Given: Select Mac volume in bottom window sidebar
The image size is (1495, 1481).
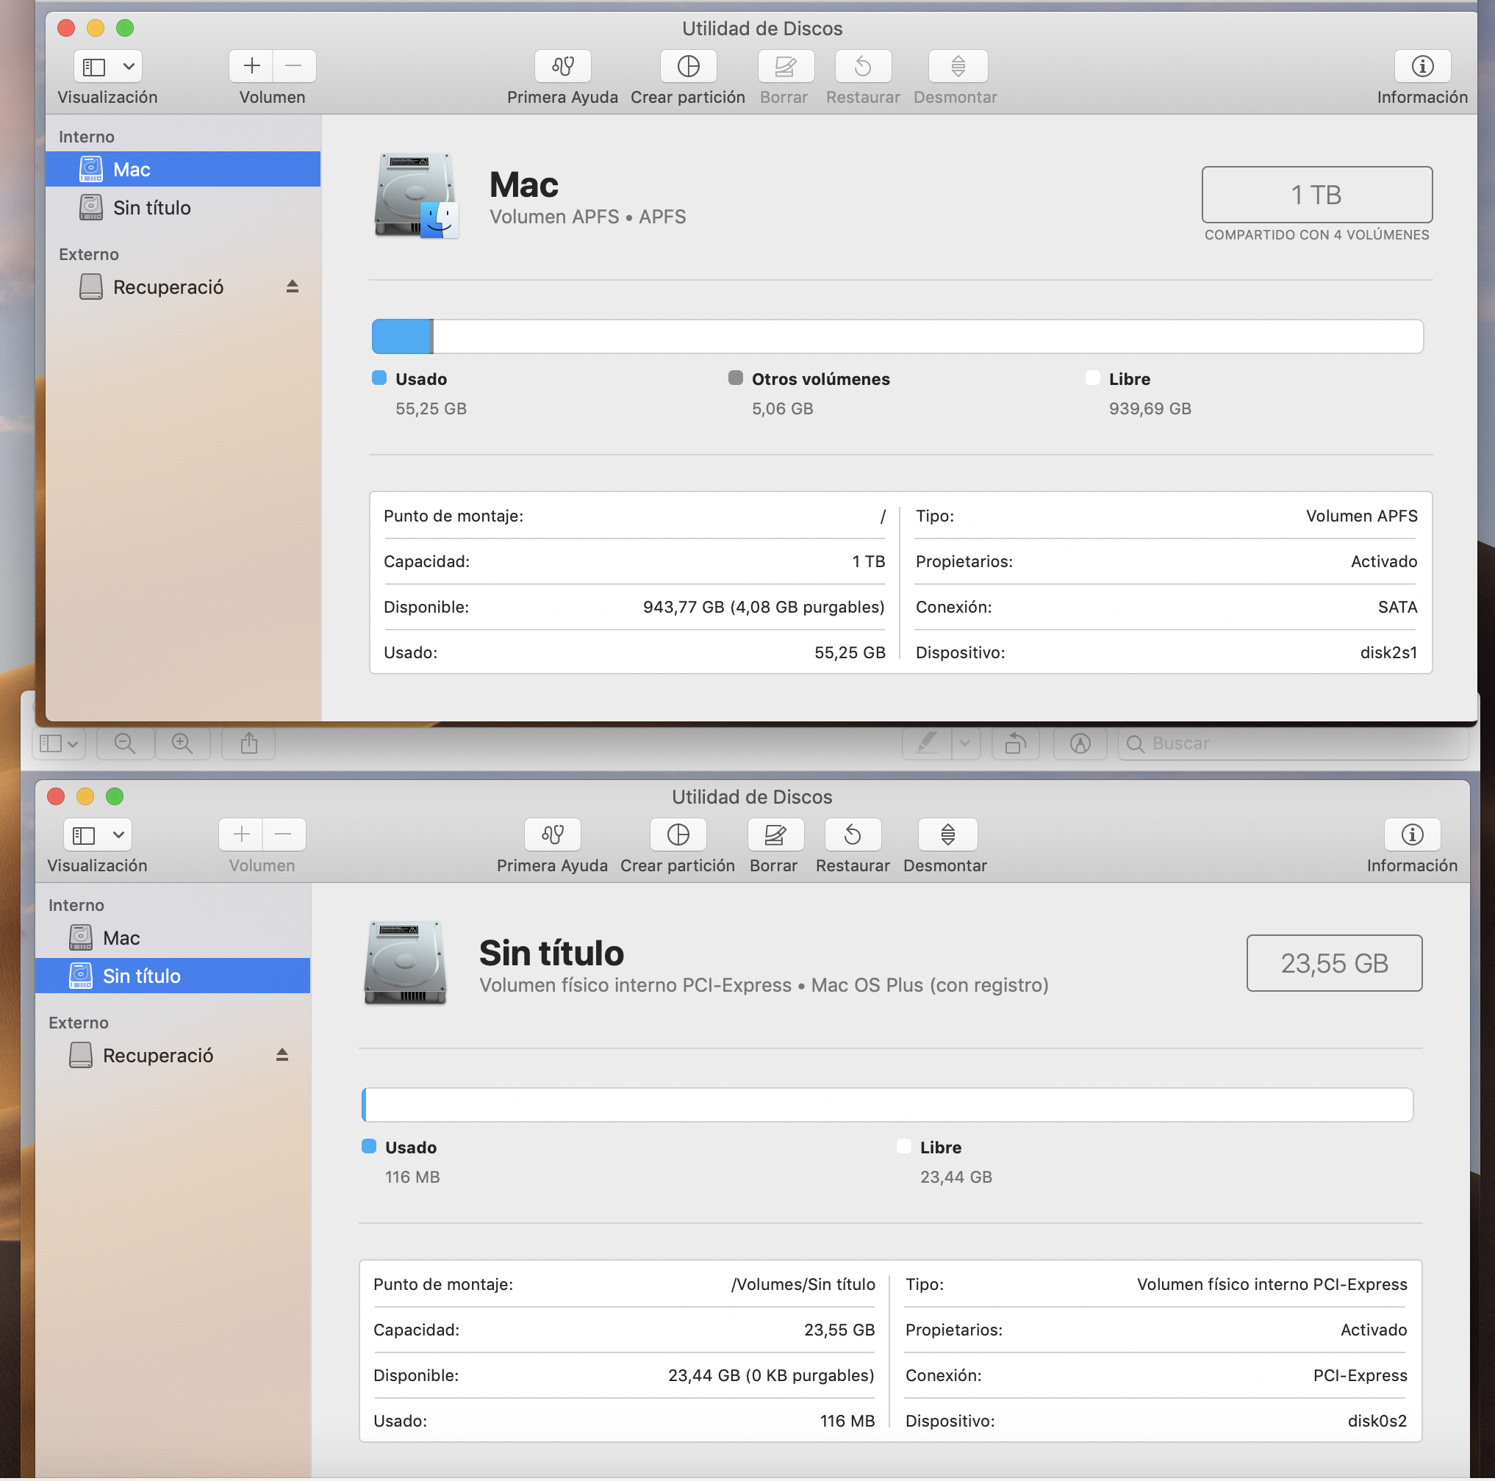Looking at the screenshot, I should pyautogui.click(x=121, y=938).
